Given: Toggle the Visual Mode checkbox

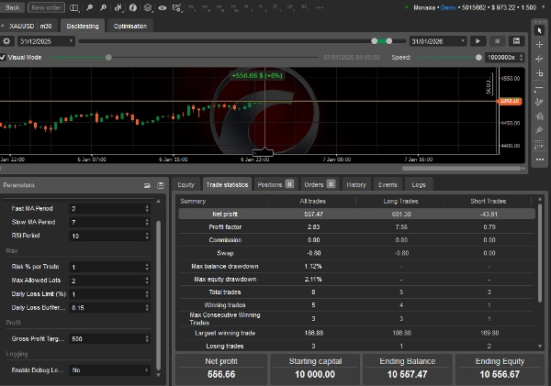Looking at the screenshot, I should point(5,57).
